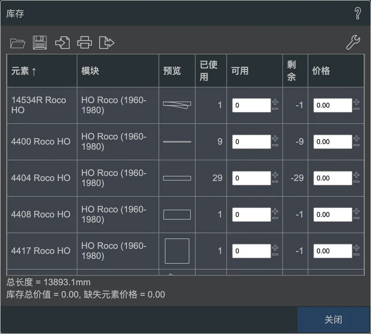Screen dimensions: 371x334
Task: Decrease available count for 4404 Roco HO
Action: coord(275,182)
